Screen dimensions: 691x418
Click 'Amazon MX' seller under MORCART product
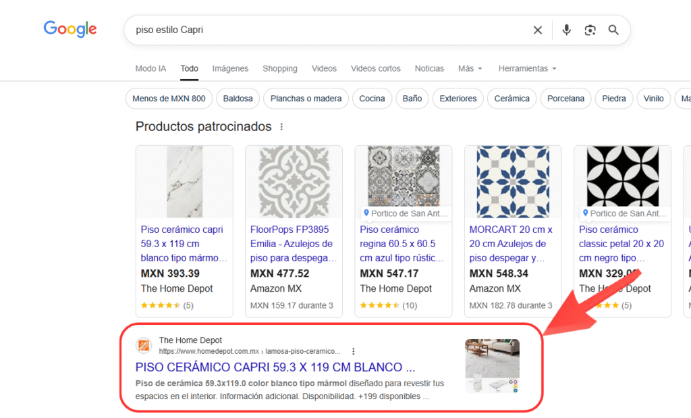pyautogui.click(x=495, y=288)
